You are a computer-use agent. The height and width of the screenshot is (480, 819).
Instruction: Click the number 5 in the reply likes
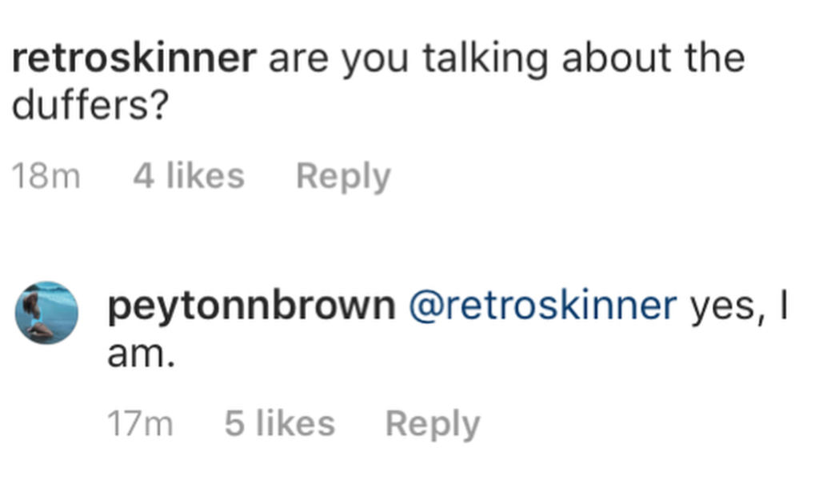[234, 424]
